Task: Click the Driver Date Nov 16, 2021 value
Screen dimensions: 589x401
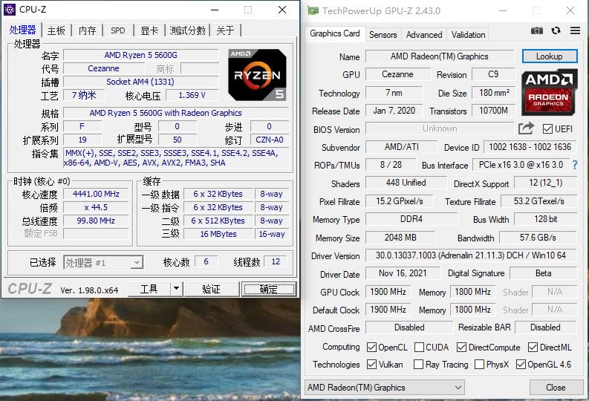Action: pos(403,273)
